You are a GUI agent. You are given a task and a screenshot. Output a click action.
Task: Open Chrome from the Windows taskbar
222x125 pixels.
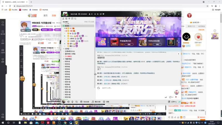pyautogui.click(x=65, y=122)
